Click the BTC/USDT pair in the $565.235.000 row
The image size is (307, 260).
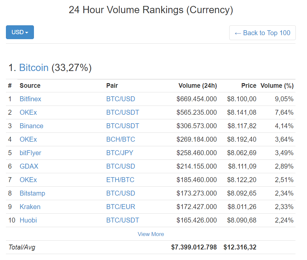point(123,112)
